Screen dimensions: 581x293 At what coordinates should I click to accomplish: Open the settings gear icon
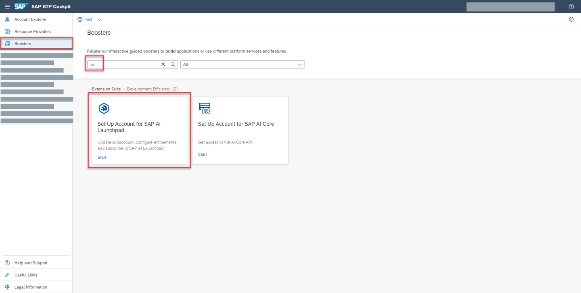(571, 19)
